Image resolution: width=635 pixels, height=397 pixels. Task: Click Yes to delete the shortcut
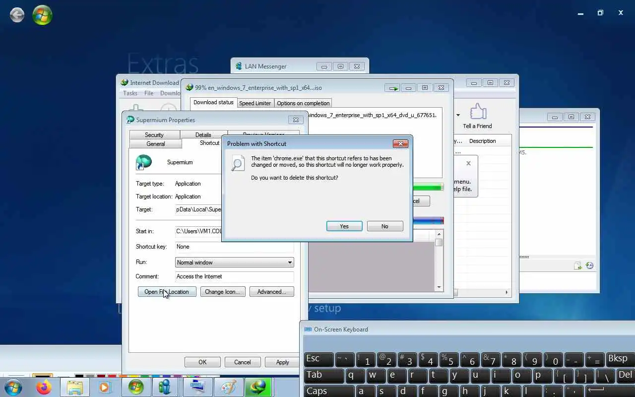344,226
